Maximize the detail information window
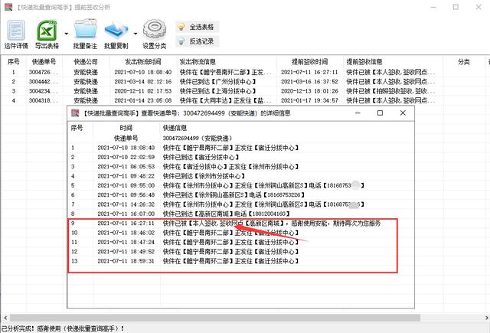This screenshot has width=490, height=333. click(380, 113)
